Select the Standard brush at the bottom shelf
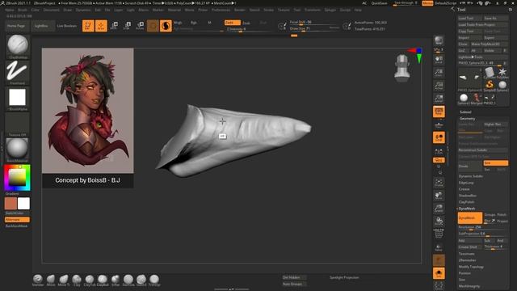This screenshot has width=517, height=291. click(38, 280)
